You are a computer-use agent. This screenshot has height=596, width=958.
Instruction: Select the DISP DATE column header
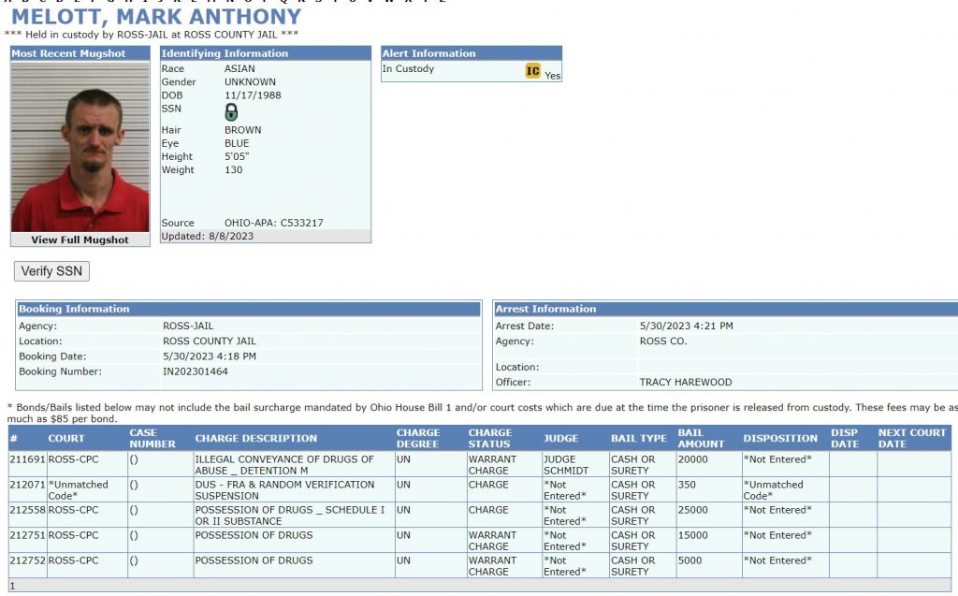[845, 438]
